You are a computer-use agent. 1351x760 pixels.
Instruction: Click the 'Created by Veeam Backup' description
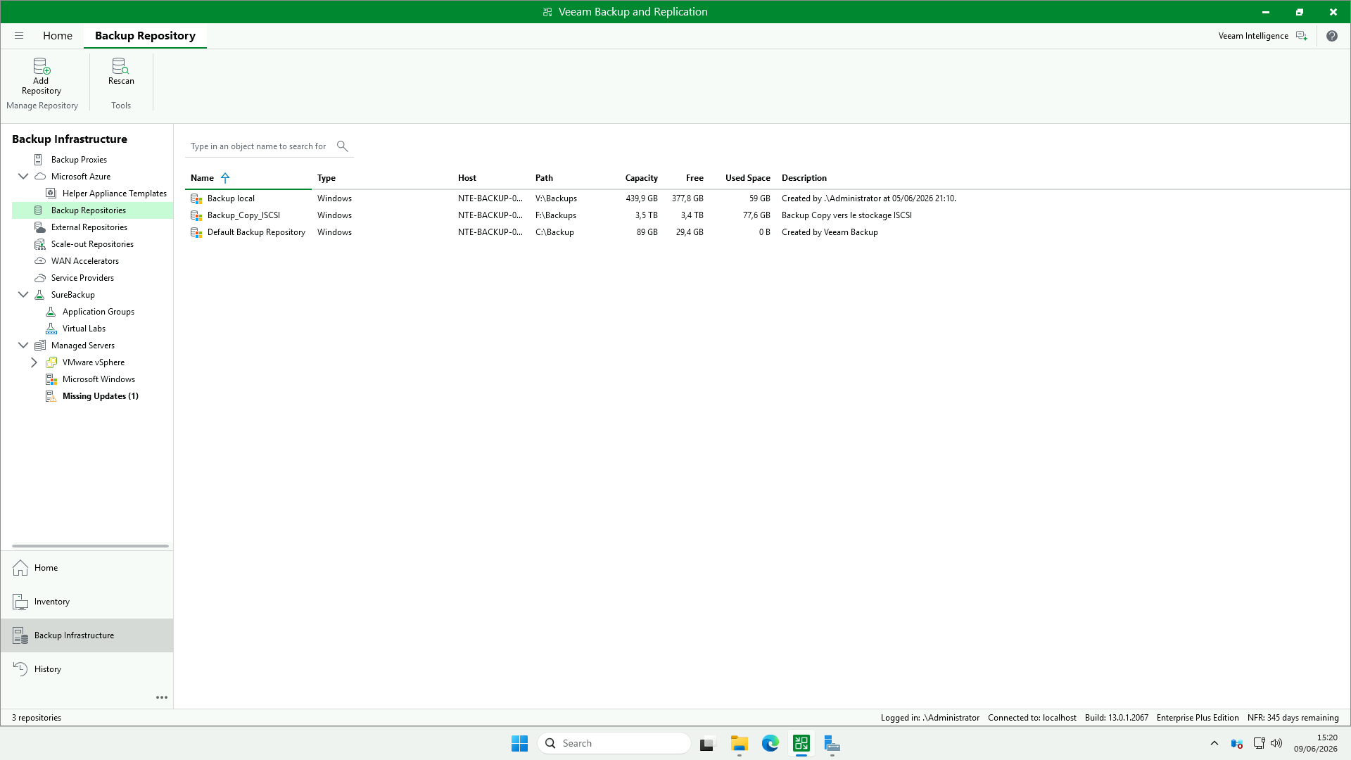(830, 232)
